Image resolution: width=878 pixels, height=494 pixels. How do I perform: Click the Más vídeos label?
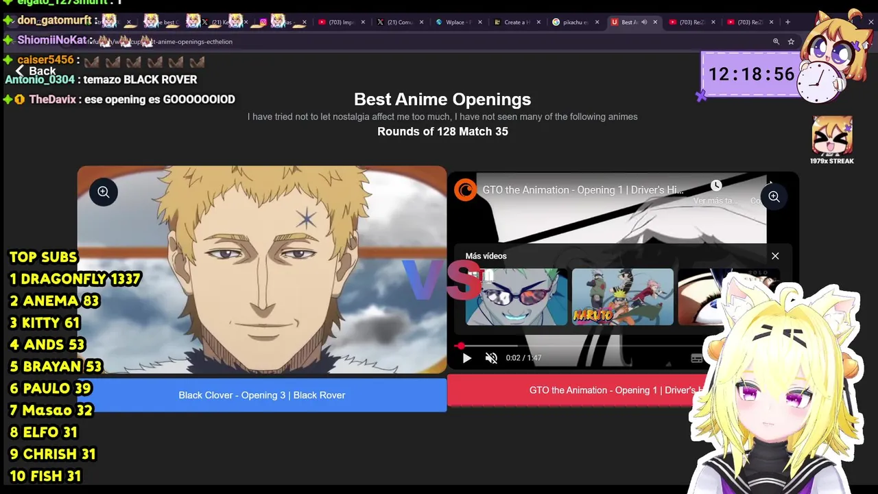point(486,256)
